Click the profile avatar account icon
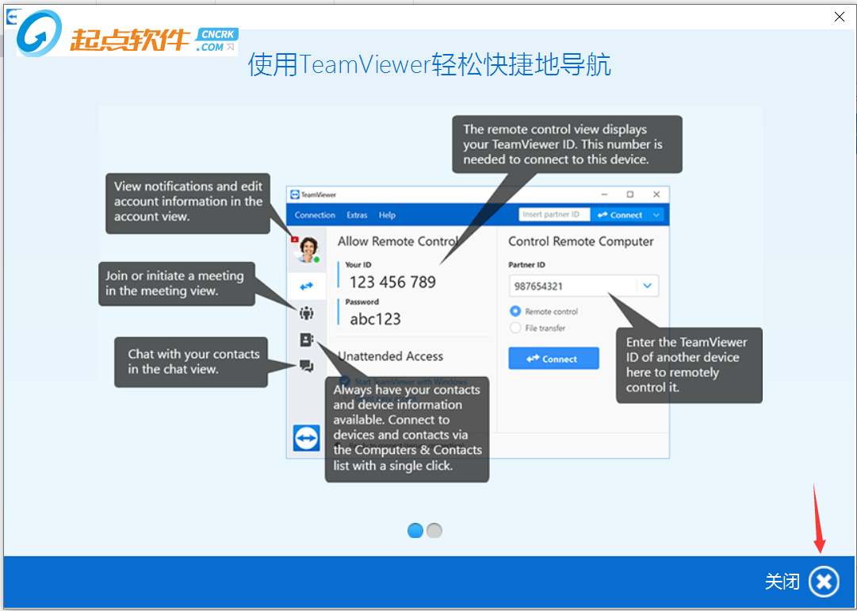Viewport: 857px width, 611px height. pos(307,249)
